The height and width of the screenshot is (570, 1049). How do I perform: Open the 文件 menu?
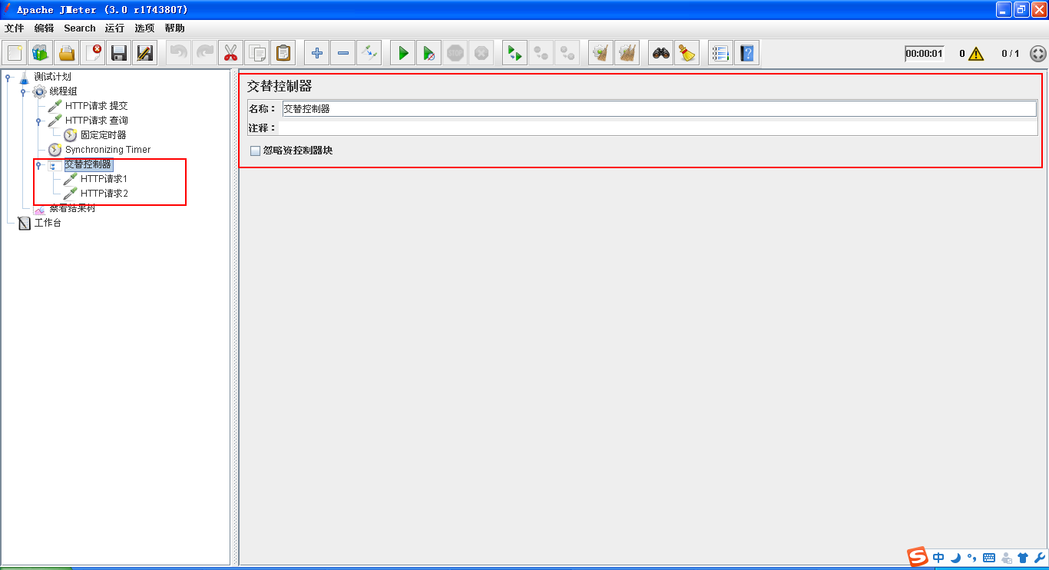15,28
